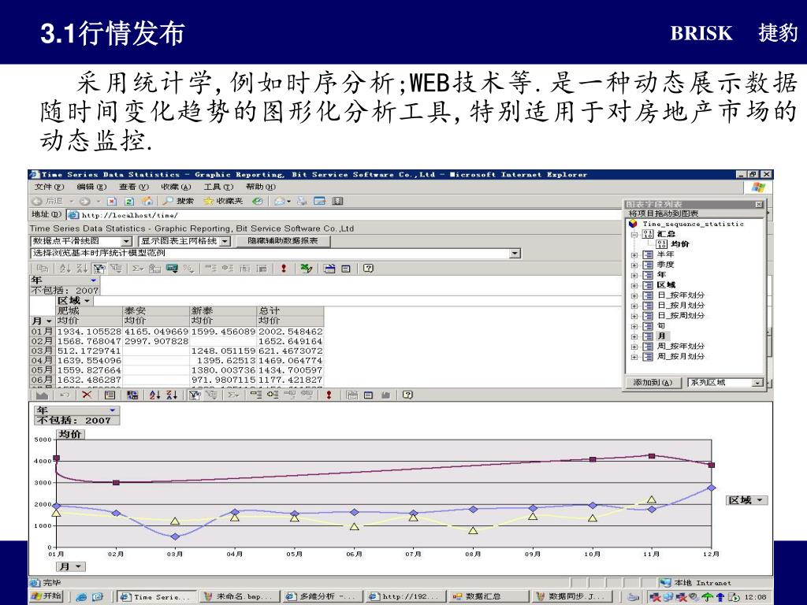
Task: Close the field list panel
Action: [x=759, y=205]
